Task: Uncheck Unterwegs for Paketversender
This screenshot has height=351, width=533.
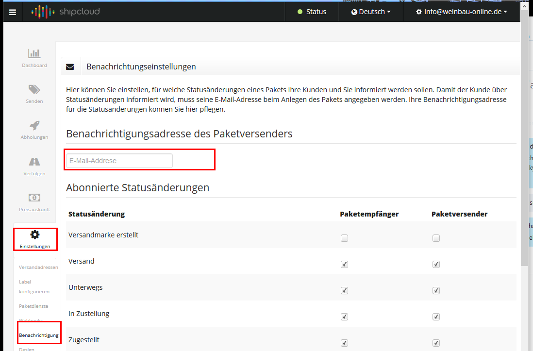Action: pos(436,291)
